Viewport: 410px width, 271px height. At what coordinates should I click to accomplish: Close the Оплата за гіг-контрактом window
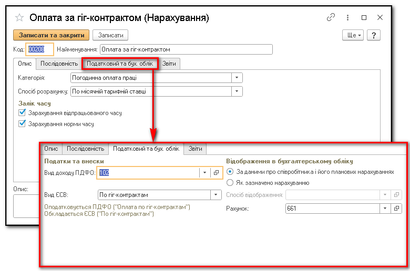[380, 17]
